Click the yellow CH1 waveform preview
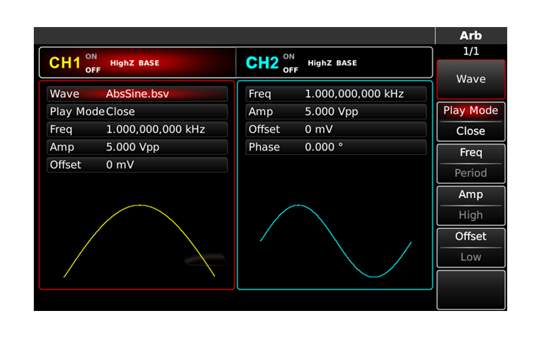Screen dimensions: 541x338 [x=139, y=241]
